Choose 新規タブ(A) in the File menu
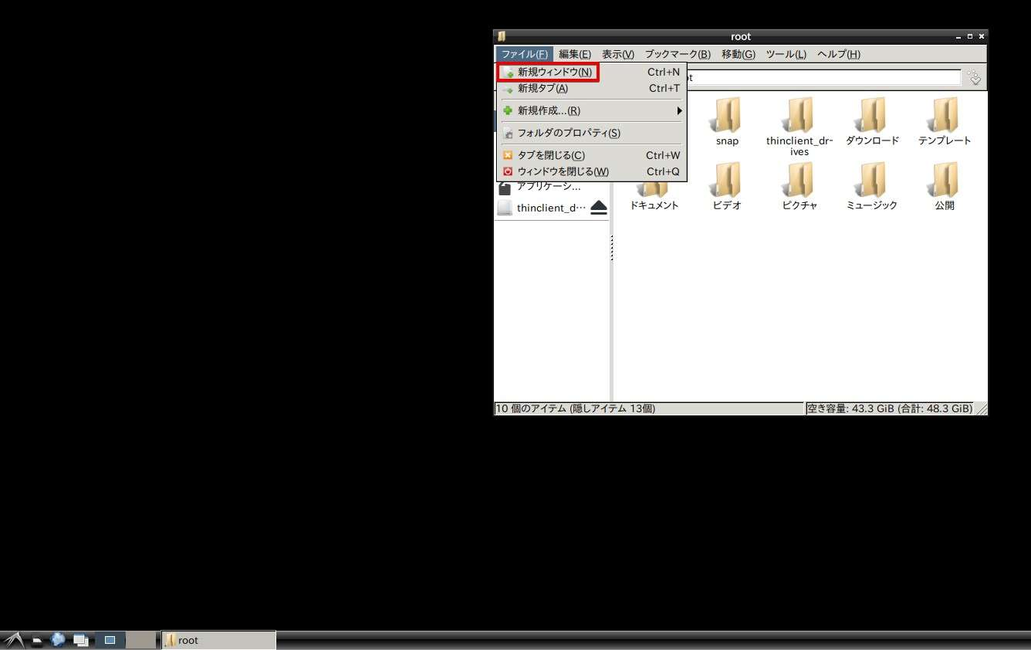This screenshot has width=1031, height=650. [591, 88]
